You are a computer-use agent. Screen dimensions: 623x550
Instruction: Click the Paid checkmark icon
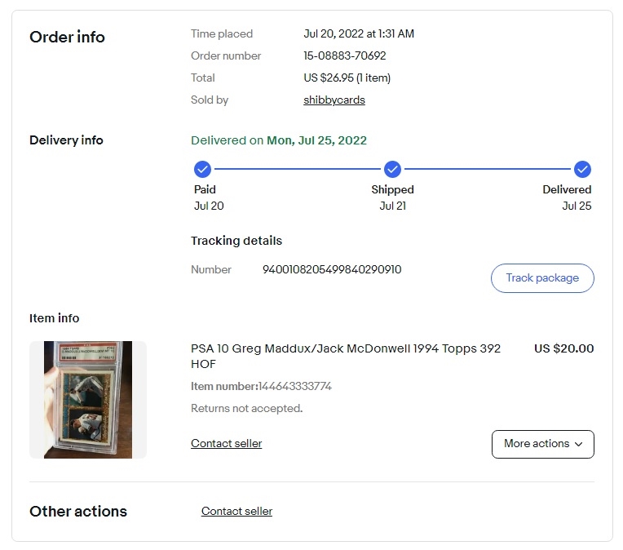coord(202,169)
